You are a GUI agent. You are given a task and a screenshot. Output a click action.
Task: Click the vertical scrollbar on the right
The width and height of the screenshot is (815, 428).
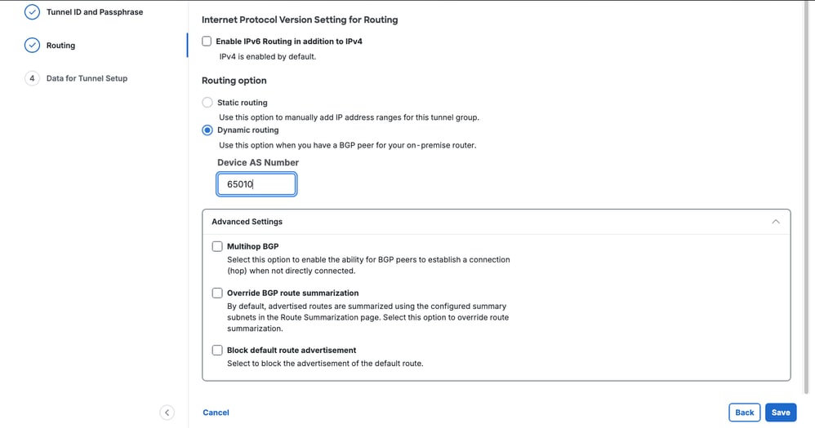click(x=806, y=197)
